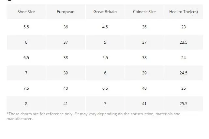209x139 pixels.
Task: Click the reference-only disclaimer text
Action: 94,116
